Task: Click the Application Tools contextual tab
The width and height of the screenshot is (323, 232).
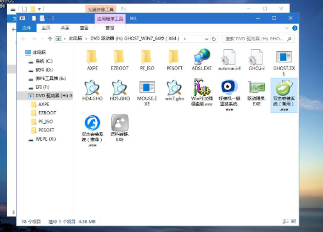Action: (110, 19)
